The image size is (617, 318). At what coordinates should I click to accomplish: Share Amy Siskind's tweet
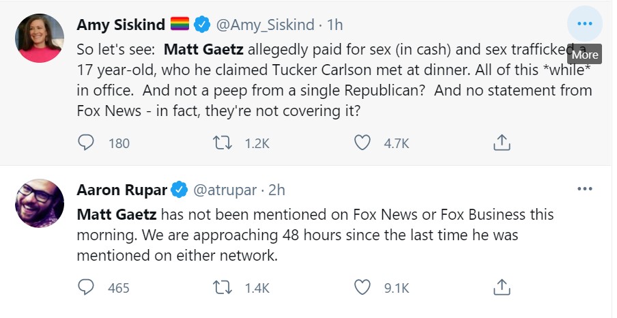click(x=502, y=142)
